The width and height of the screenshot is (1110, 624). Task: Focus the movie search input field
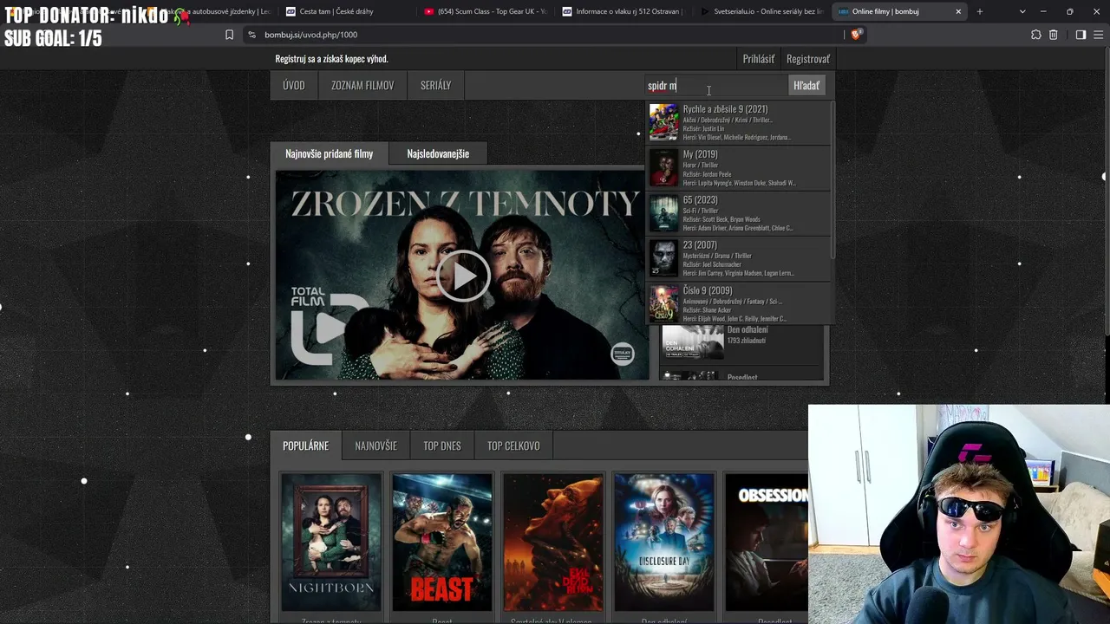715,85
